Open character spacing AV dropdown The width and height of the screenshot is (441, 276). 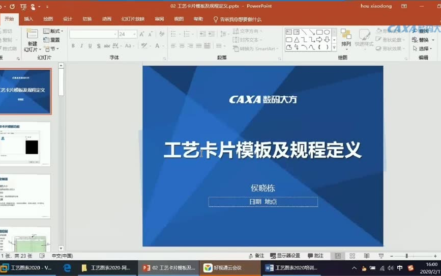pos(116,46)
